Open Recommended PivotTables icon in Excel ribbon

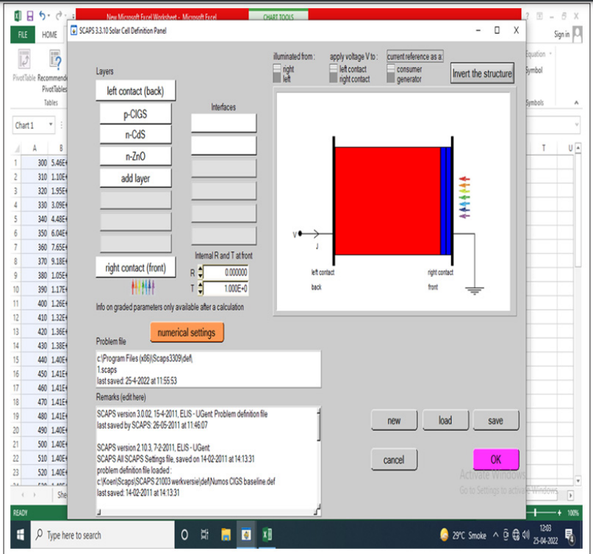[55, 60]
